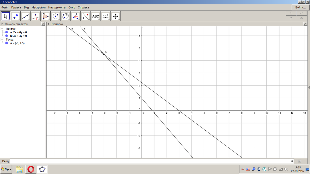Select the Point tool
This screenshot has height=174, width=310.
(16, 16)
